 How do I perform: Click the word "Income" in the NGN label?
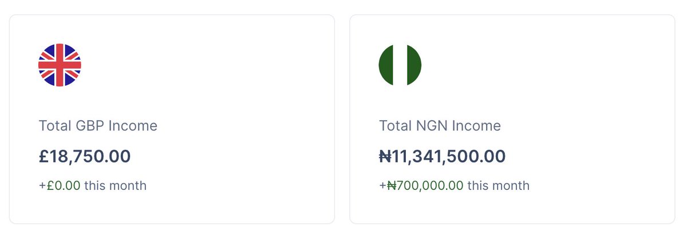(476, 126)
